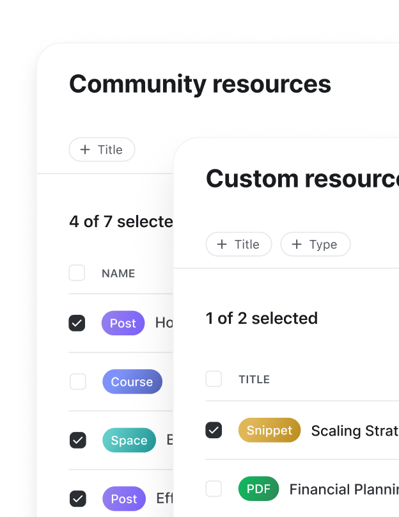Click the bottom purple Post tag
The width and height of the screenshot is (399, 517).
(123, 498)
